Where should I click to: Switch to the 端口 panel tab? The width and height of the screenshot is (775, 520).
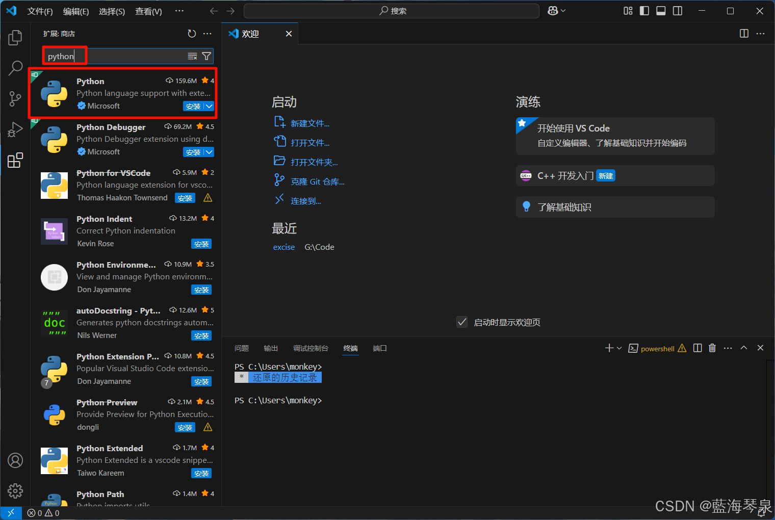[x=380, y=348]
